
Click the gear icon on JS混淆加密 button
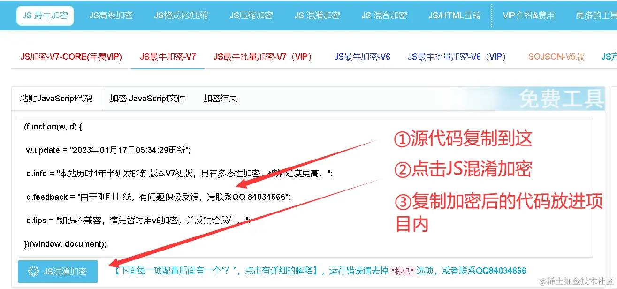[33, 271]
